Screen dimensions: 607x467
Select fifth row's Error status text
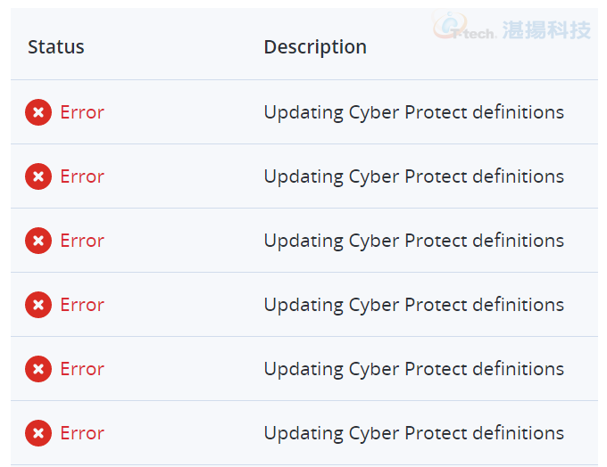click(x=82, y=369)
